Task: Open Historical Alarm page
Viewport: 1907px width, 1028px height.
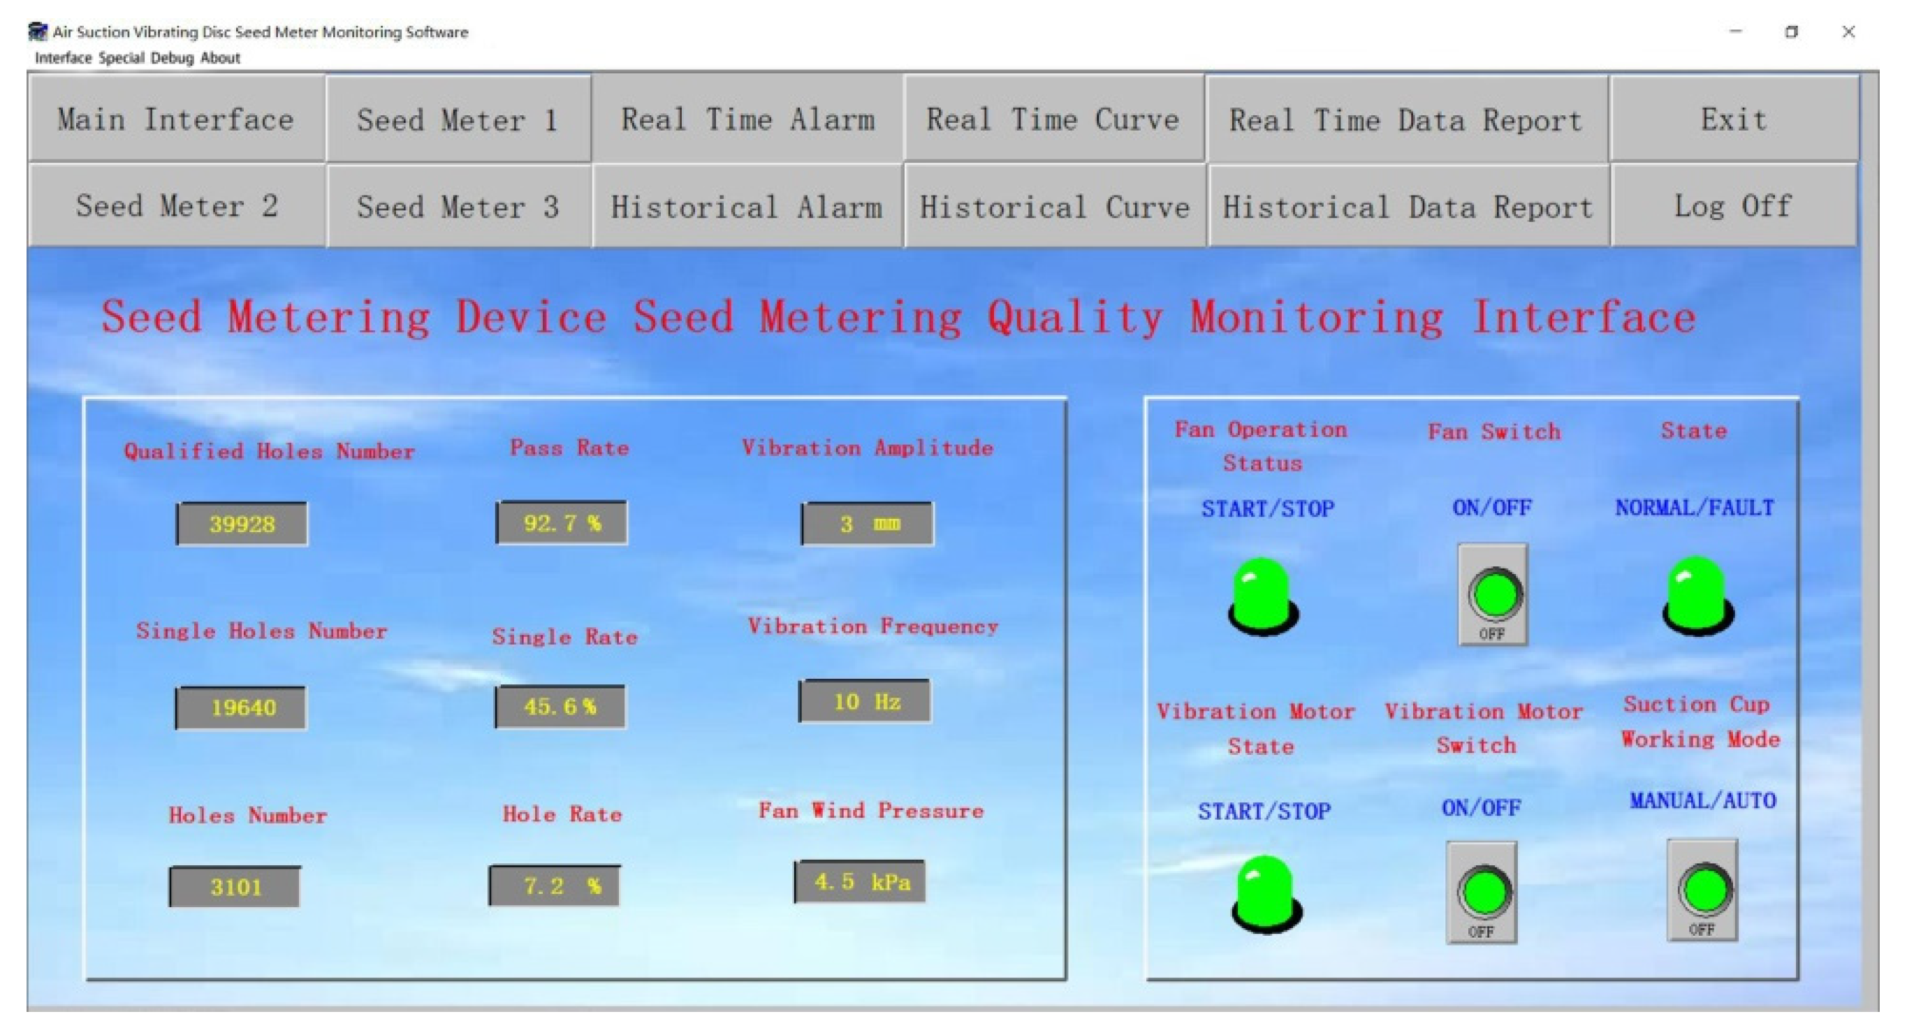Action: (x=746, y=207)
